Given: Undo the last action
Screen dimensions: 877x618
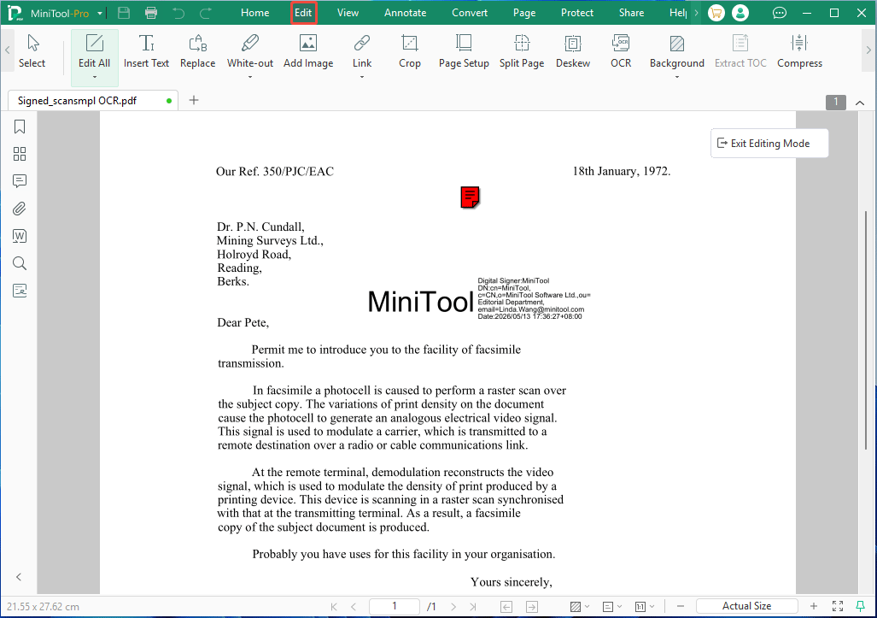Looking at the screenshot, I should (178, 13).
